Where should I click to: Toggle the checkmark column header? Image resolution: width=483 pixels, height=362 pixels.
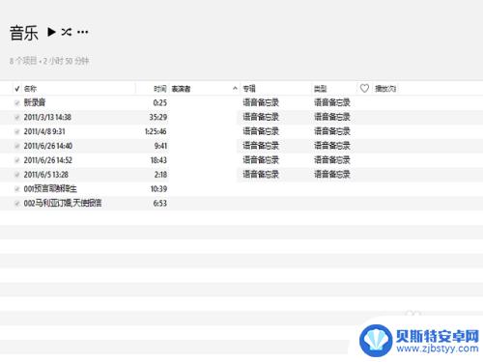point(17,89)
